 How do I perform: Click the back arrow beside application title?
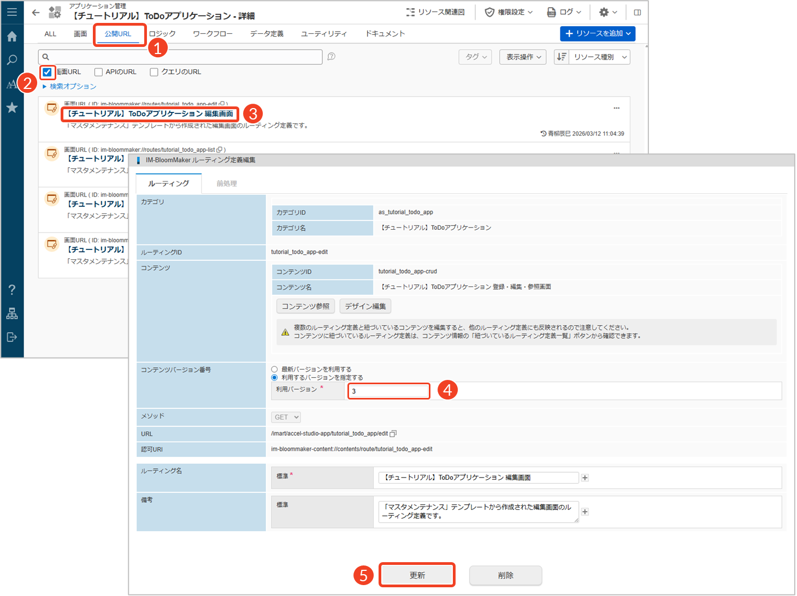click(x=36, y=13)
